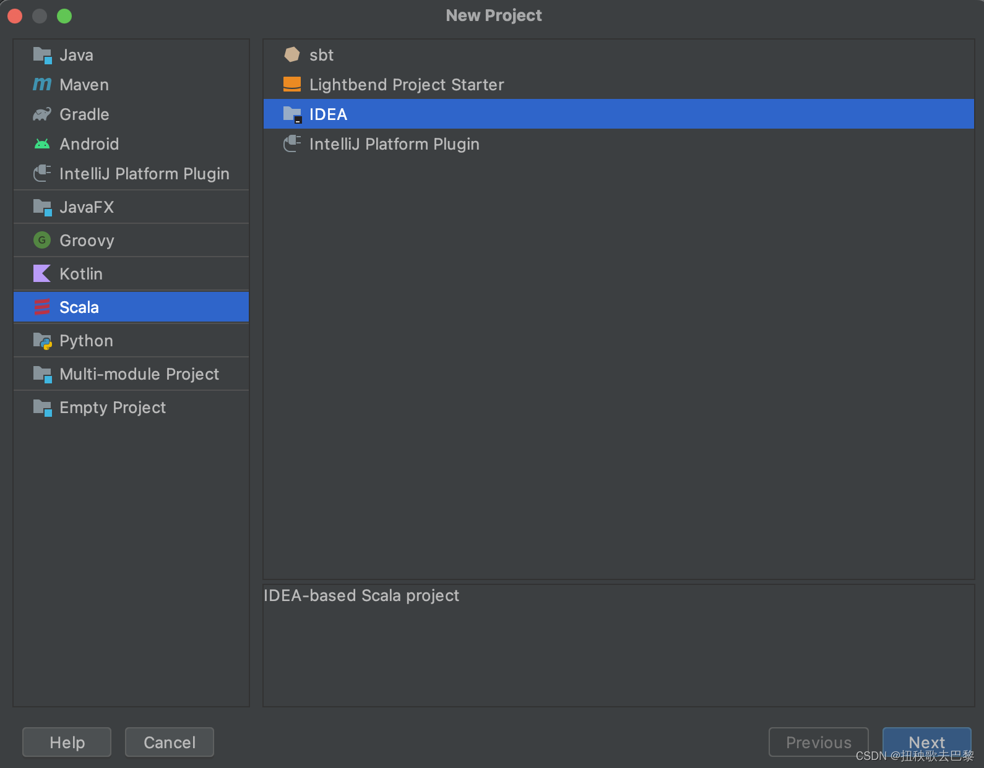
Task: Go to the Previous wizard step
Action: (818, 742)
